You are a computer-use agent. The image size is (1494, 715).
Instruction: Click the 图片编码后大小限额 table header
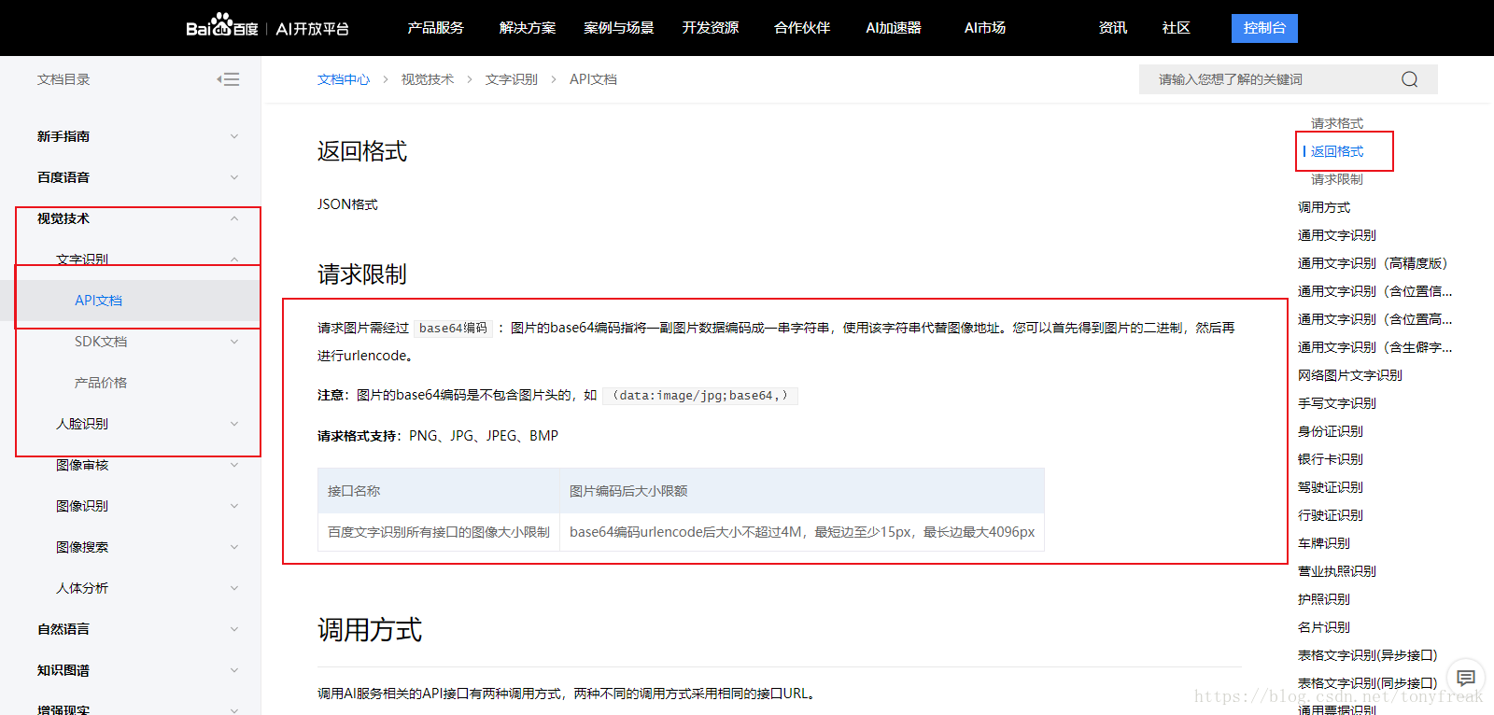[802, 491]
